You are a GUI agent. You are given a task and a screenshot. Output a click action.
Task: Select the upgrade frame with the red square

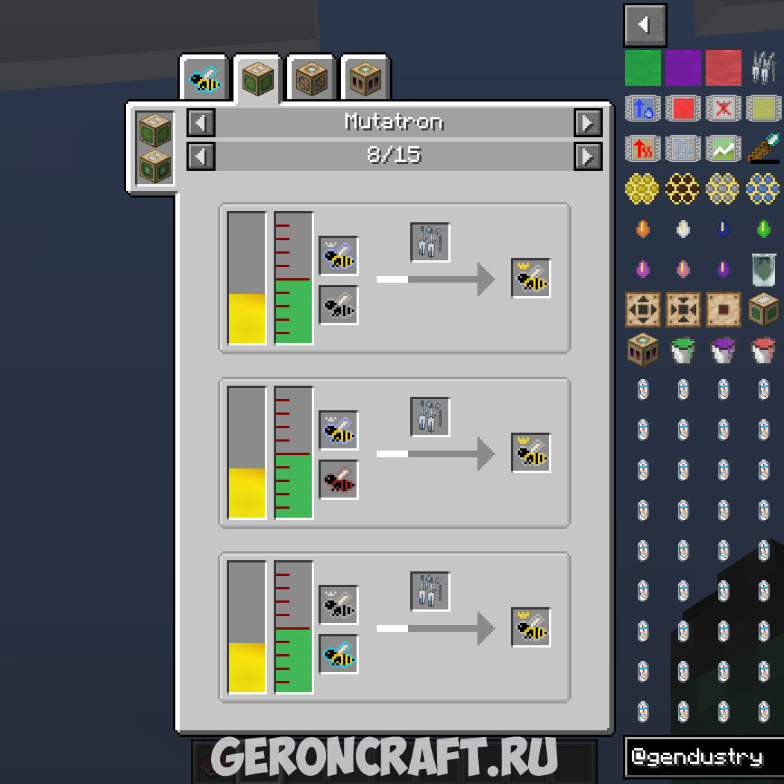coord(683,108)
